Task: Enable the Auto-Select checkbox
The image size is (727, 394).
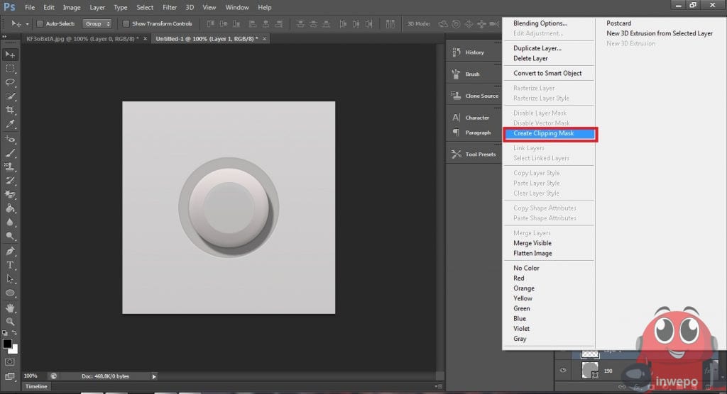Action: point(40,23)
